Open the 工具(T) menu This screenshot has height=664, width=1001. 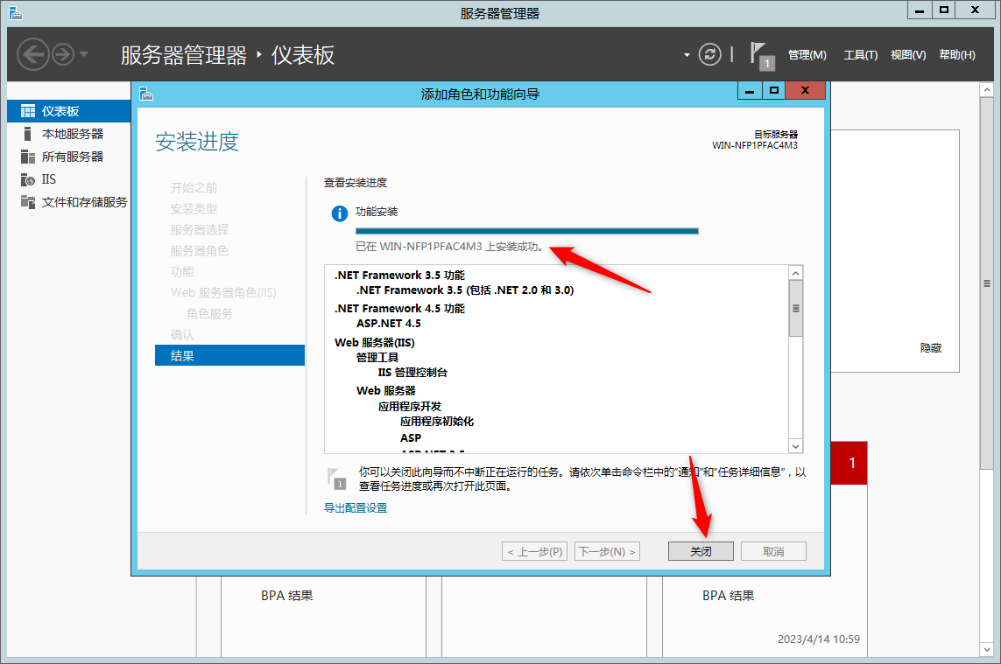[x=861, y=55]
